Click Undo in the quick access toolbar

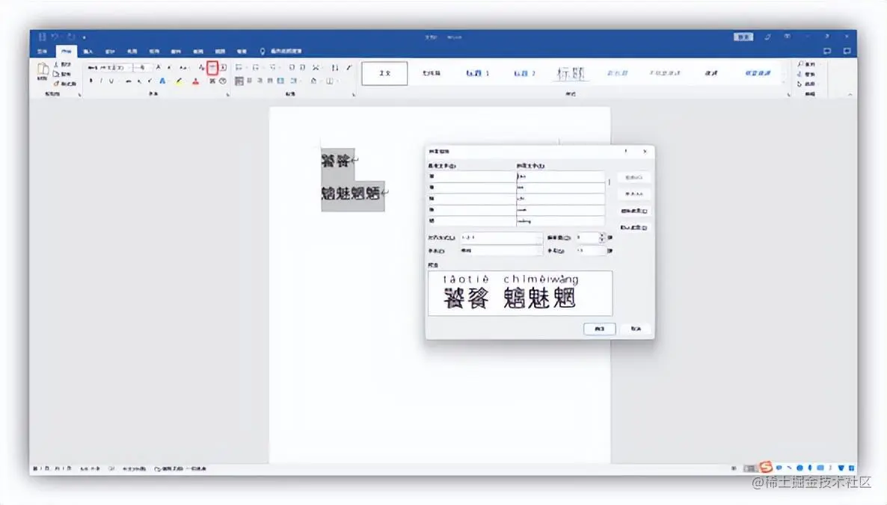[x=55, y=37]
